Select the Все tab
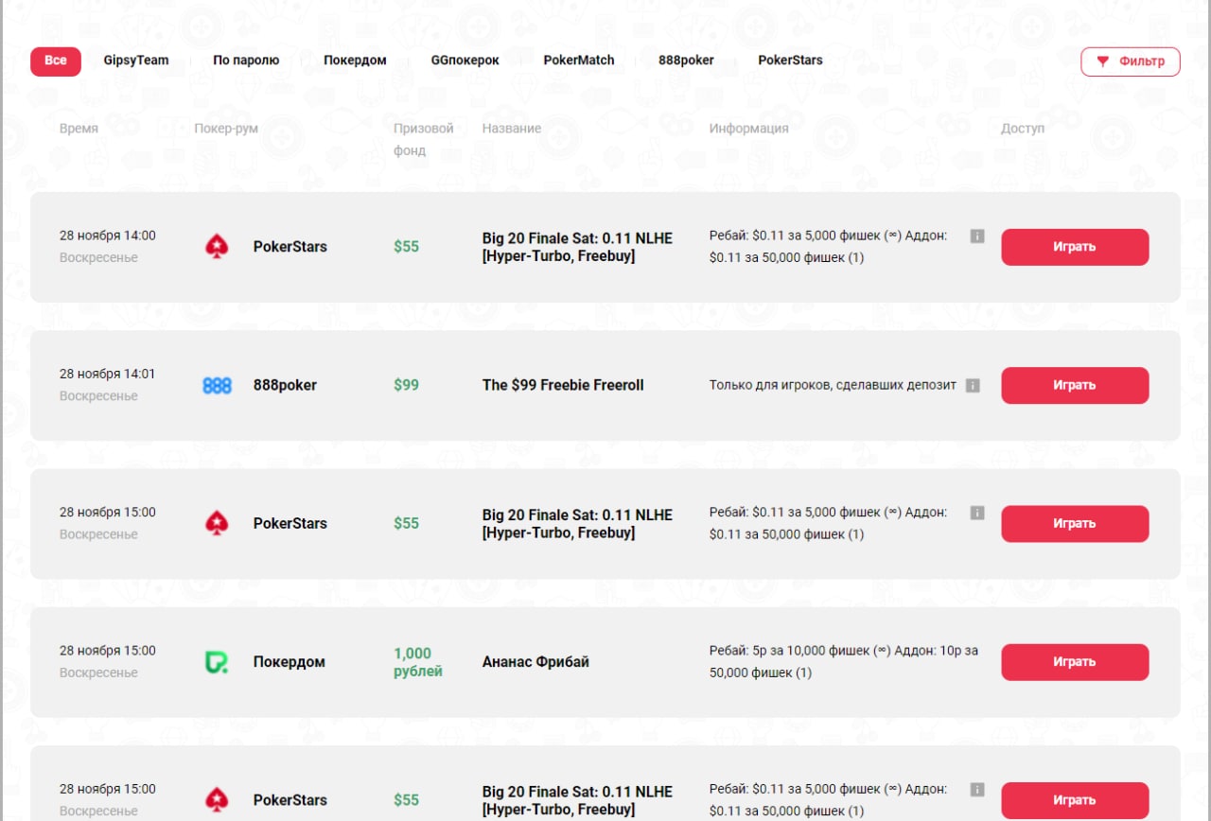The width and height of the screenshot is (1211, 821). pyautogui.click(x=56, y=61)
